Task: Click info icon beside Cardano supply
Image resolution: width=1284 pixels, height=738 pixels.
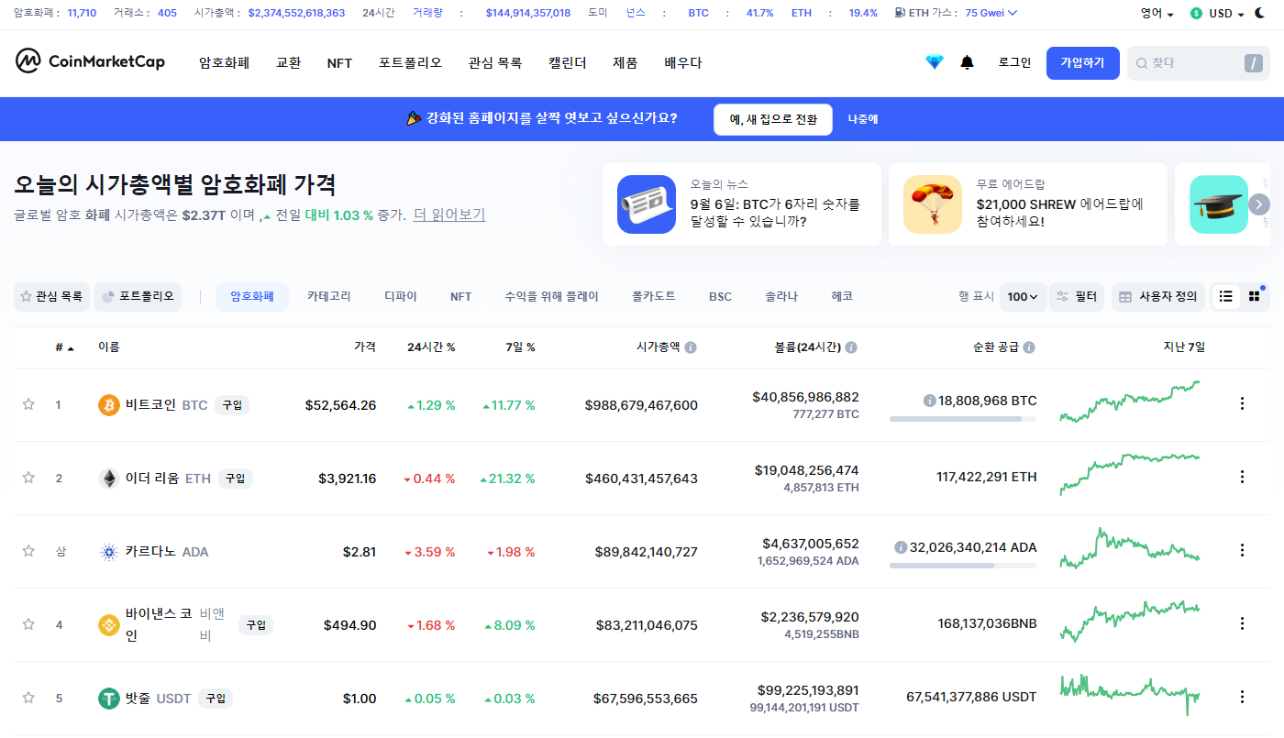Action: coord(901,547)
